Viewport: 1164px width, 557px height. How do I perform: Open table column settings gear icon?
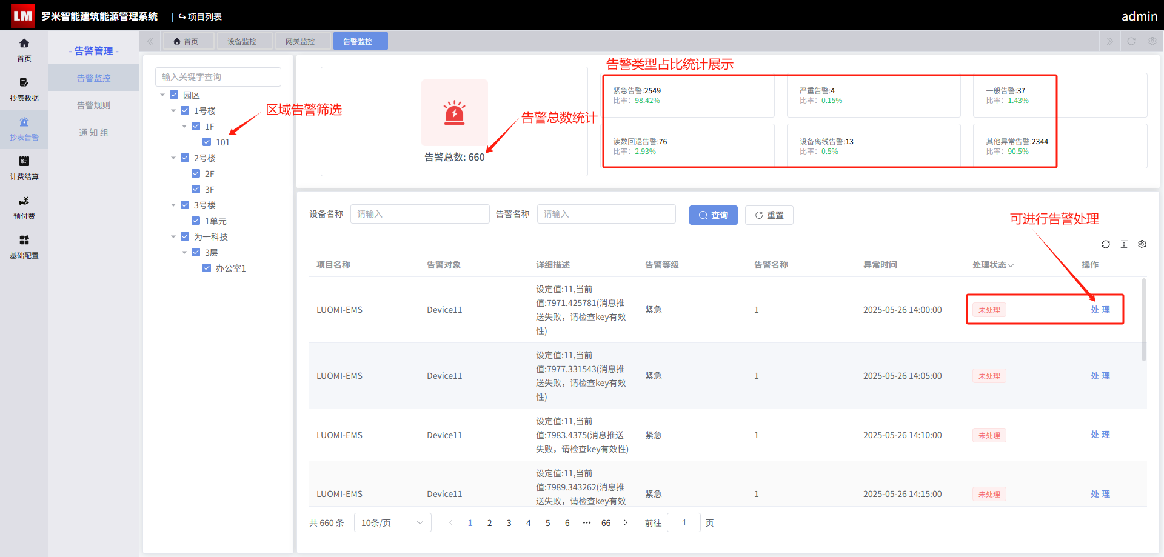(1142, 244)
